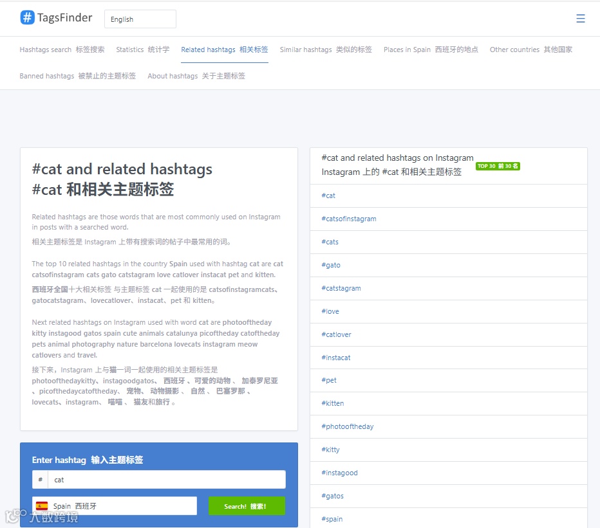
Task: Open the #pet hashtag link
Action: pos(329,381)
